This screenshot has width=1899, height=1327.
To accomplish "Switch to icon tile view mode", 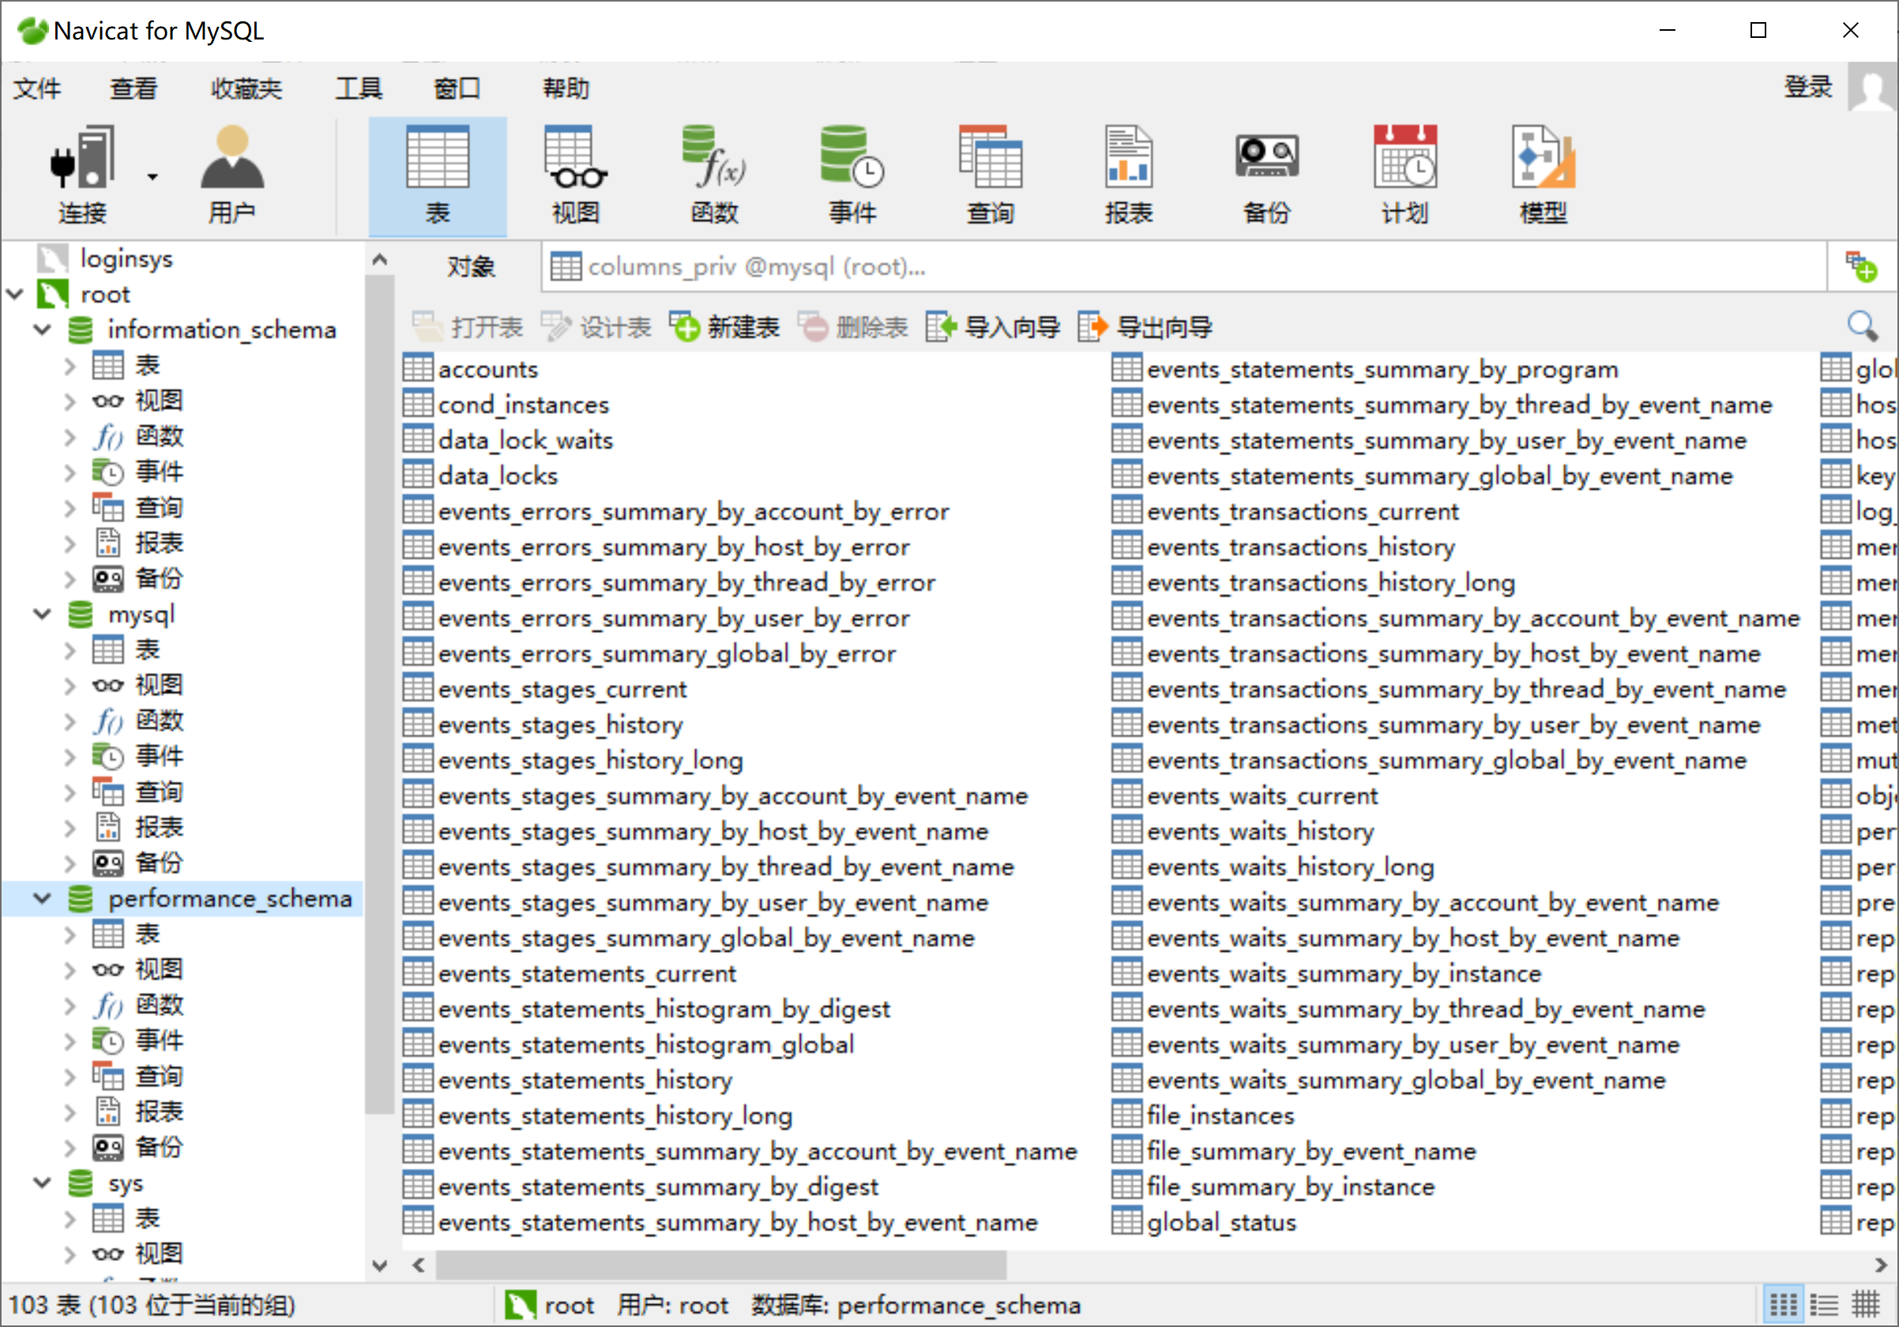I will pos(1782,1306).
